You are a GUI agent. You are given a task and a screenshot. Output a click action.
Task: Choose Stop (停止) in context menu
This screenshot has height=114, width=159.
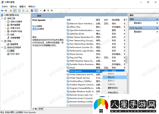pyautogui.click(x=114, y=77)
